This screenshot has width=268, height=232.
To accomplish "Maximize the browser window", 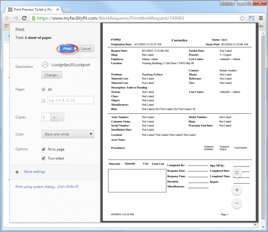I will [249, 3].
